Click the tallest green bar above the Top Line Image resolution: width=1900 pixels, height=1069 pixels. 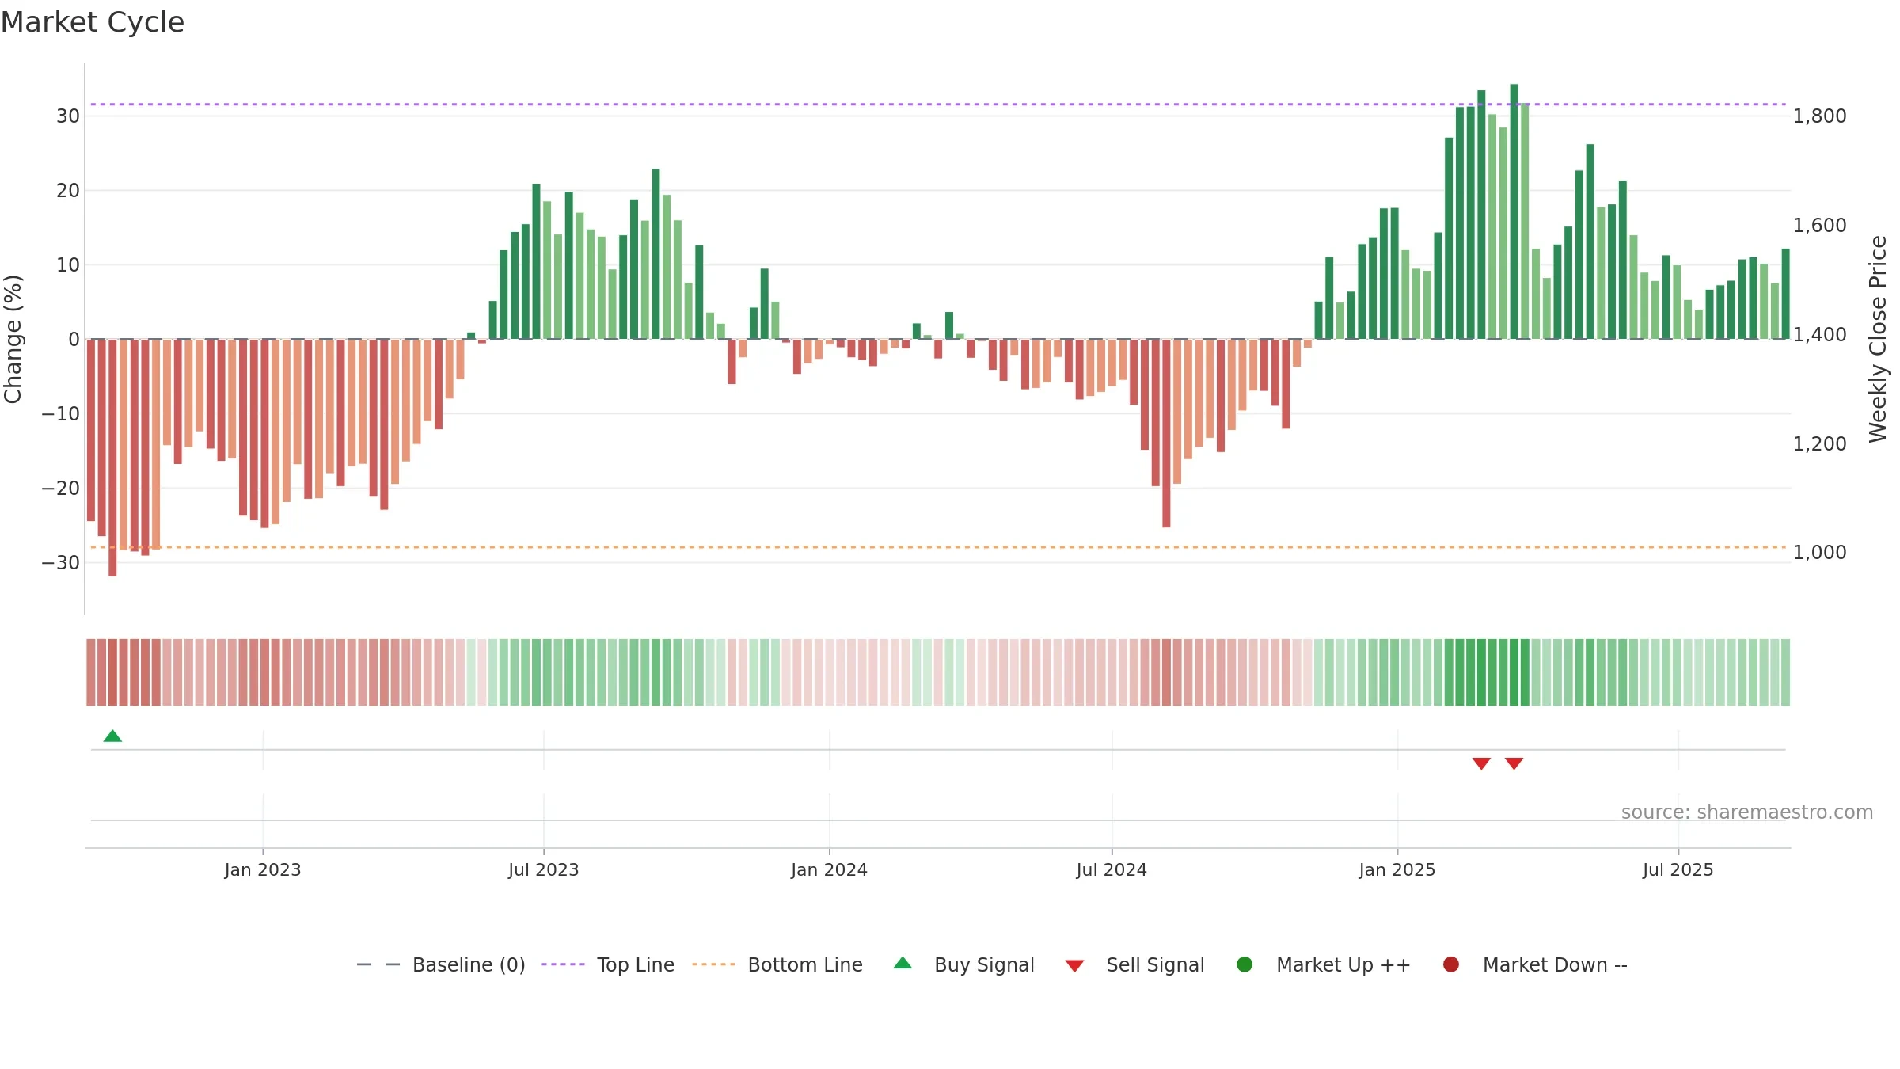pyautogui.click(x=1514, y=211)
